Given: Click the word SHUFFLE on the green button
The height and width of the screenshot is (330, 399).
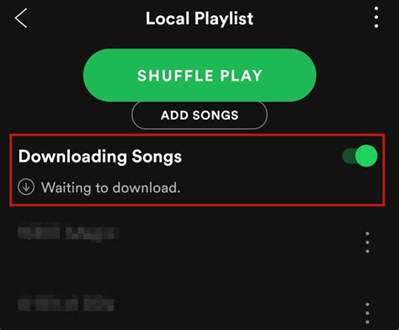Looking at the screenshot, I should (175, 76).
